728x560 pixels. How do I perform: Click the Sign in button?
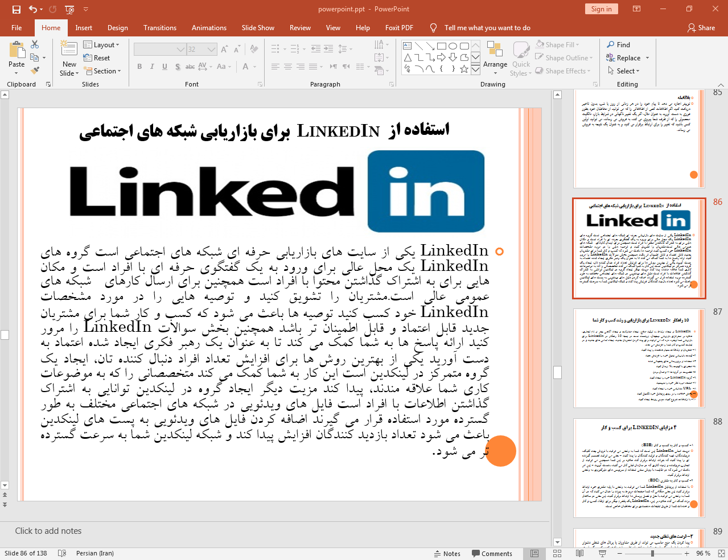(x=601, y=9)
